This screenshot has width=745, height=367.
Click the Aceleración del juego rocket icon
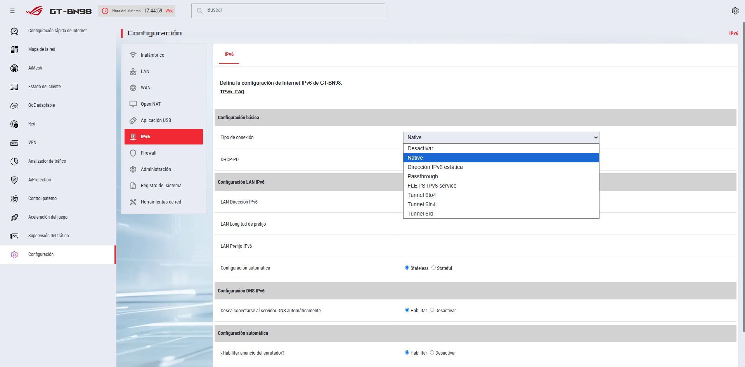click(14, 217)
